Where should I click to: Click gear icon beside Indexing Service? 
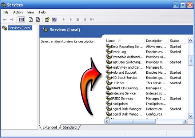click(108, 93)
